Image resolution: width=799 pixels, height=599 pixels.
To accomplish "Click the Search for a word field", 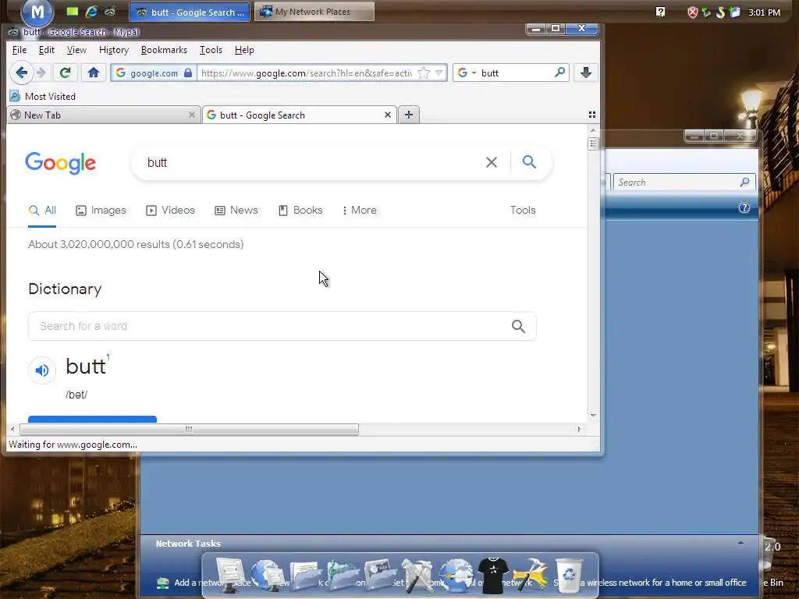I will pyautogui.click(x=282, y=326).
